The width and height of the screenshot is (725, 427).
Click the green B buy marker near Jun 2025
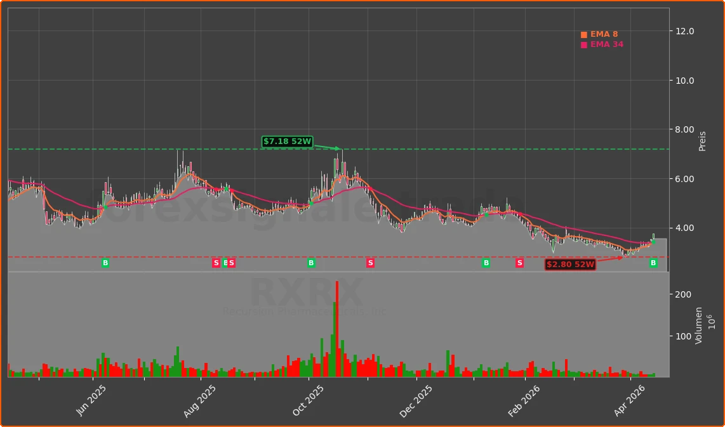[105, 262]
